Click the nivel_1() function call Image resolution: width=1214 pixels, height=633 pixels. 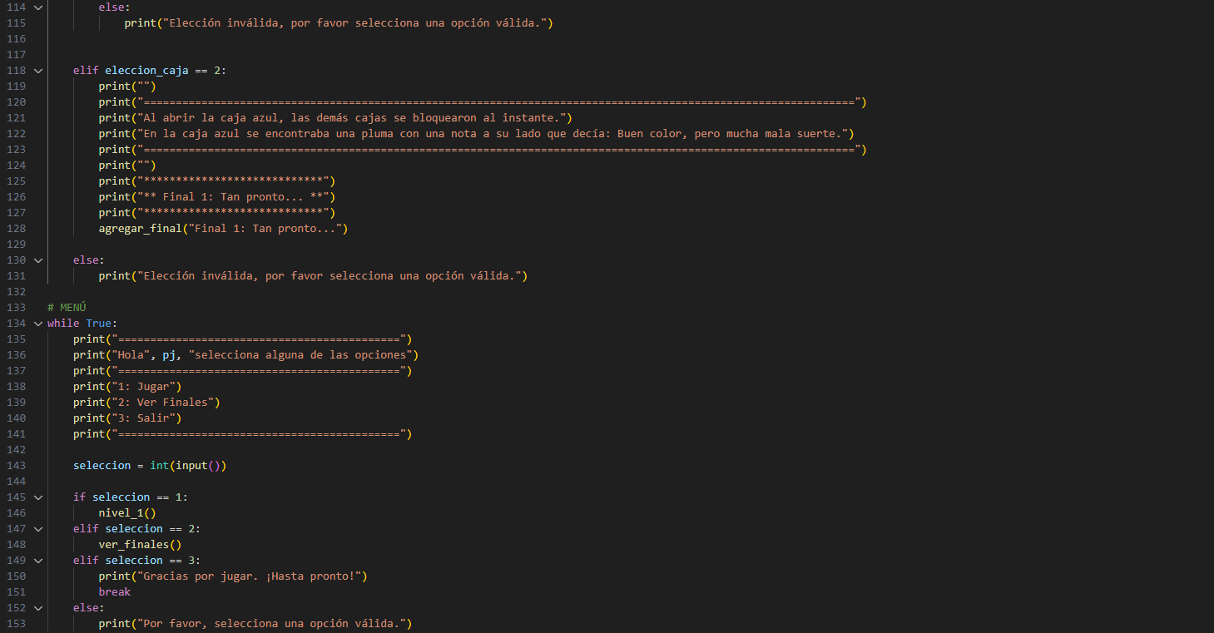point(126,513)
